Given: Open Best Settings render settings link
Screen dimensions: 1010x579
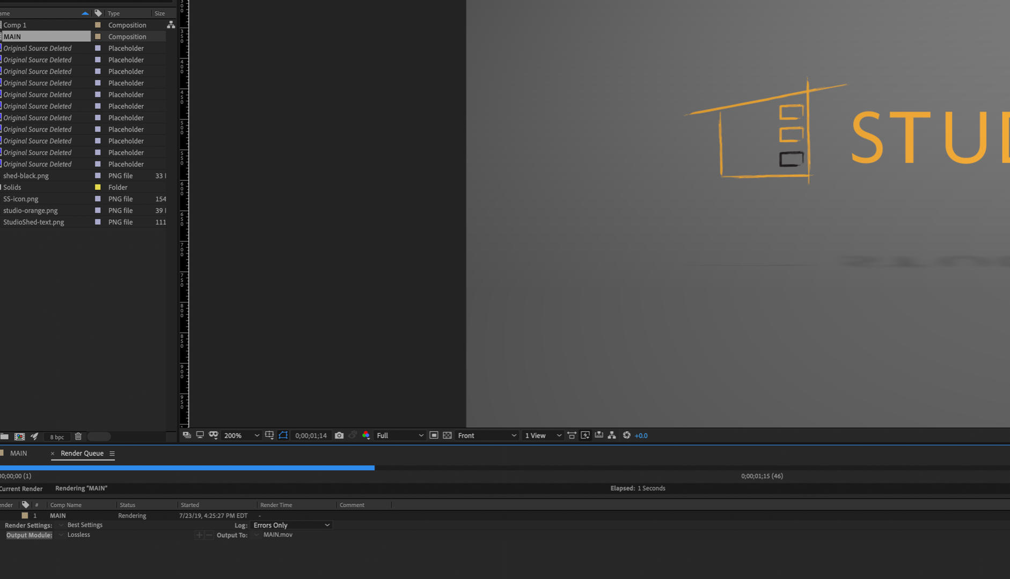Looking at the screenshot, I should [85, 525].
